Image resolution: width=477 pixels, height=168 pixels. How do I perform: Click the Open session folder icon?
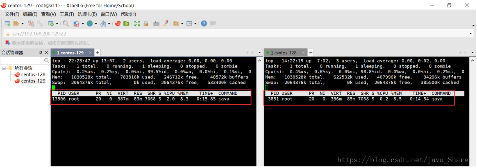click(x=16, y=23)
